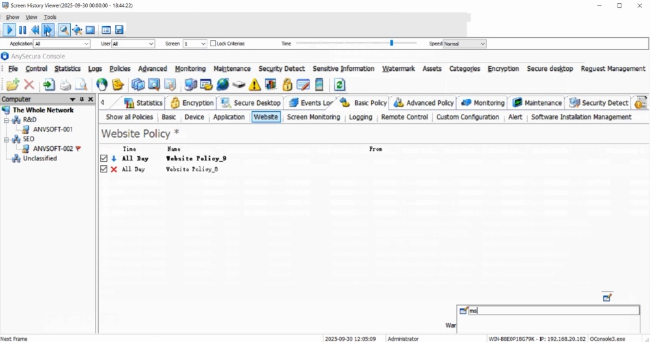The image size is (650, 342).
Task: Click the magnifier zoom icon in viewer toolbar
Action: pos(64,30)
